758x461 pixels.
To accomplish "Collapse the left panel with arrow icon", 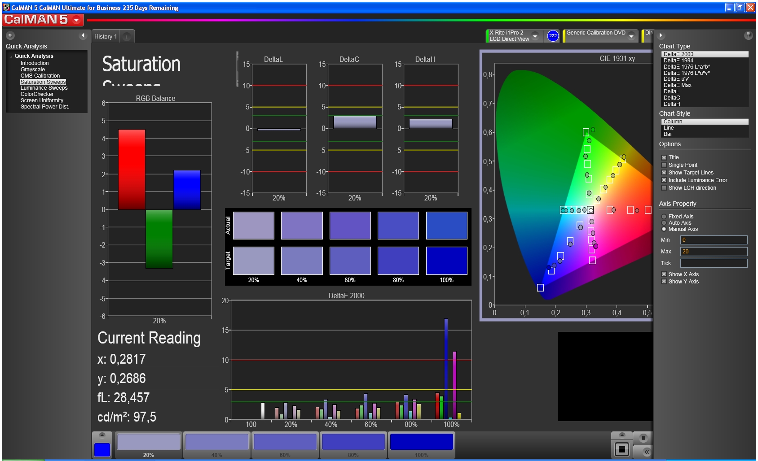I will (83, 35).
